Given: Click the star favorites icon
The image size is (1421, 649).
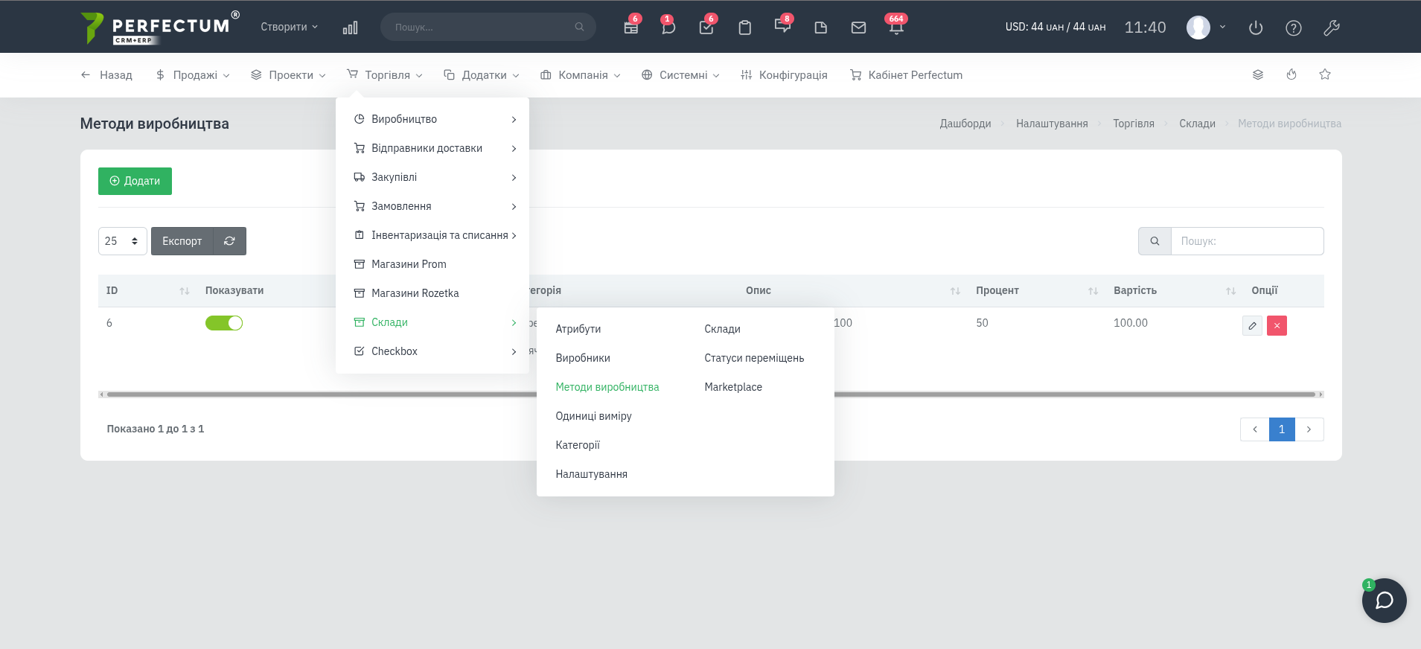Looking at the screenshot, I should 1325,74.
